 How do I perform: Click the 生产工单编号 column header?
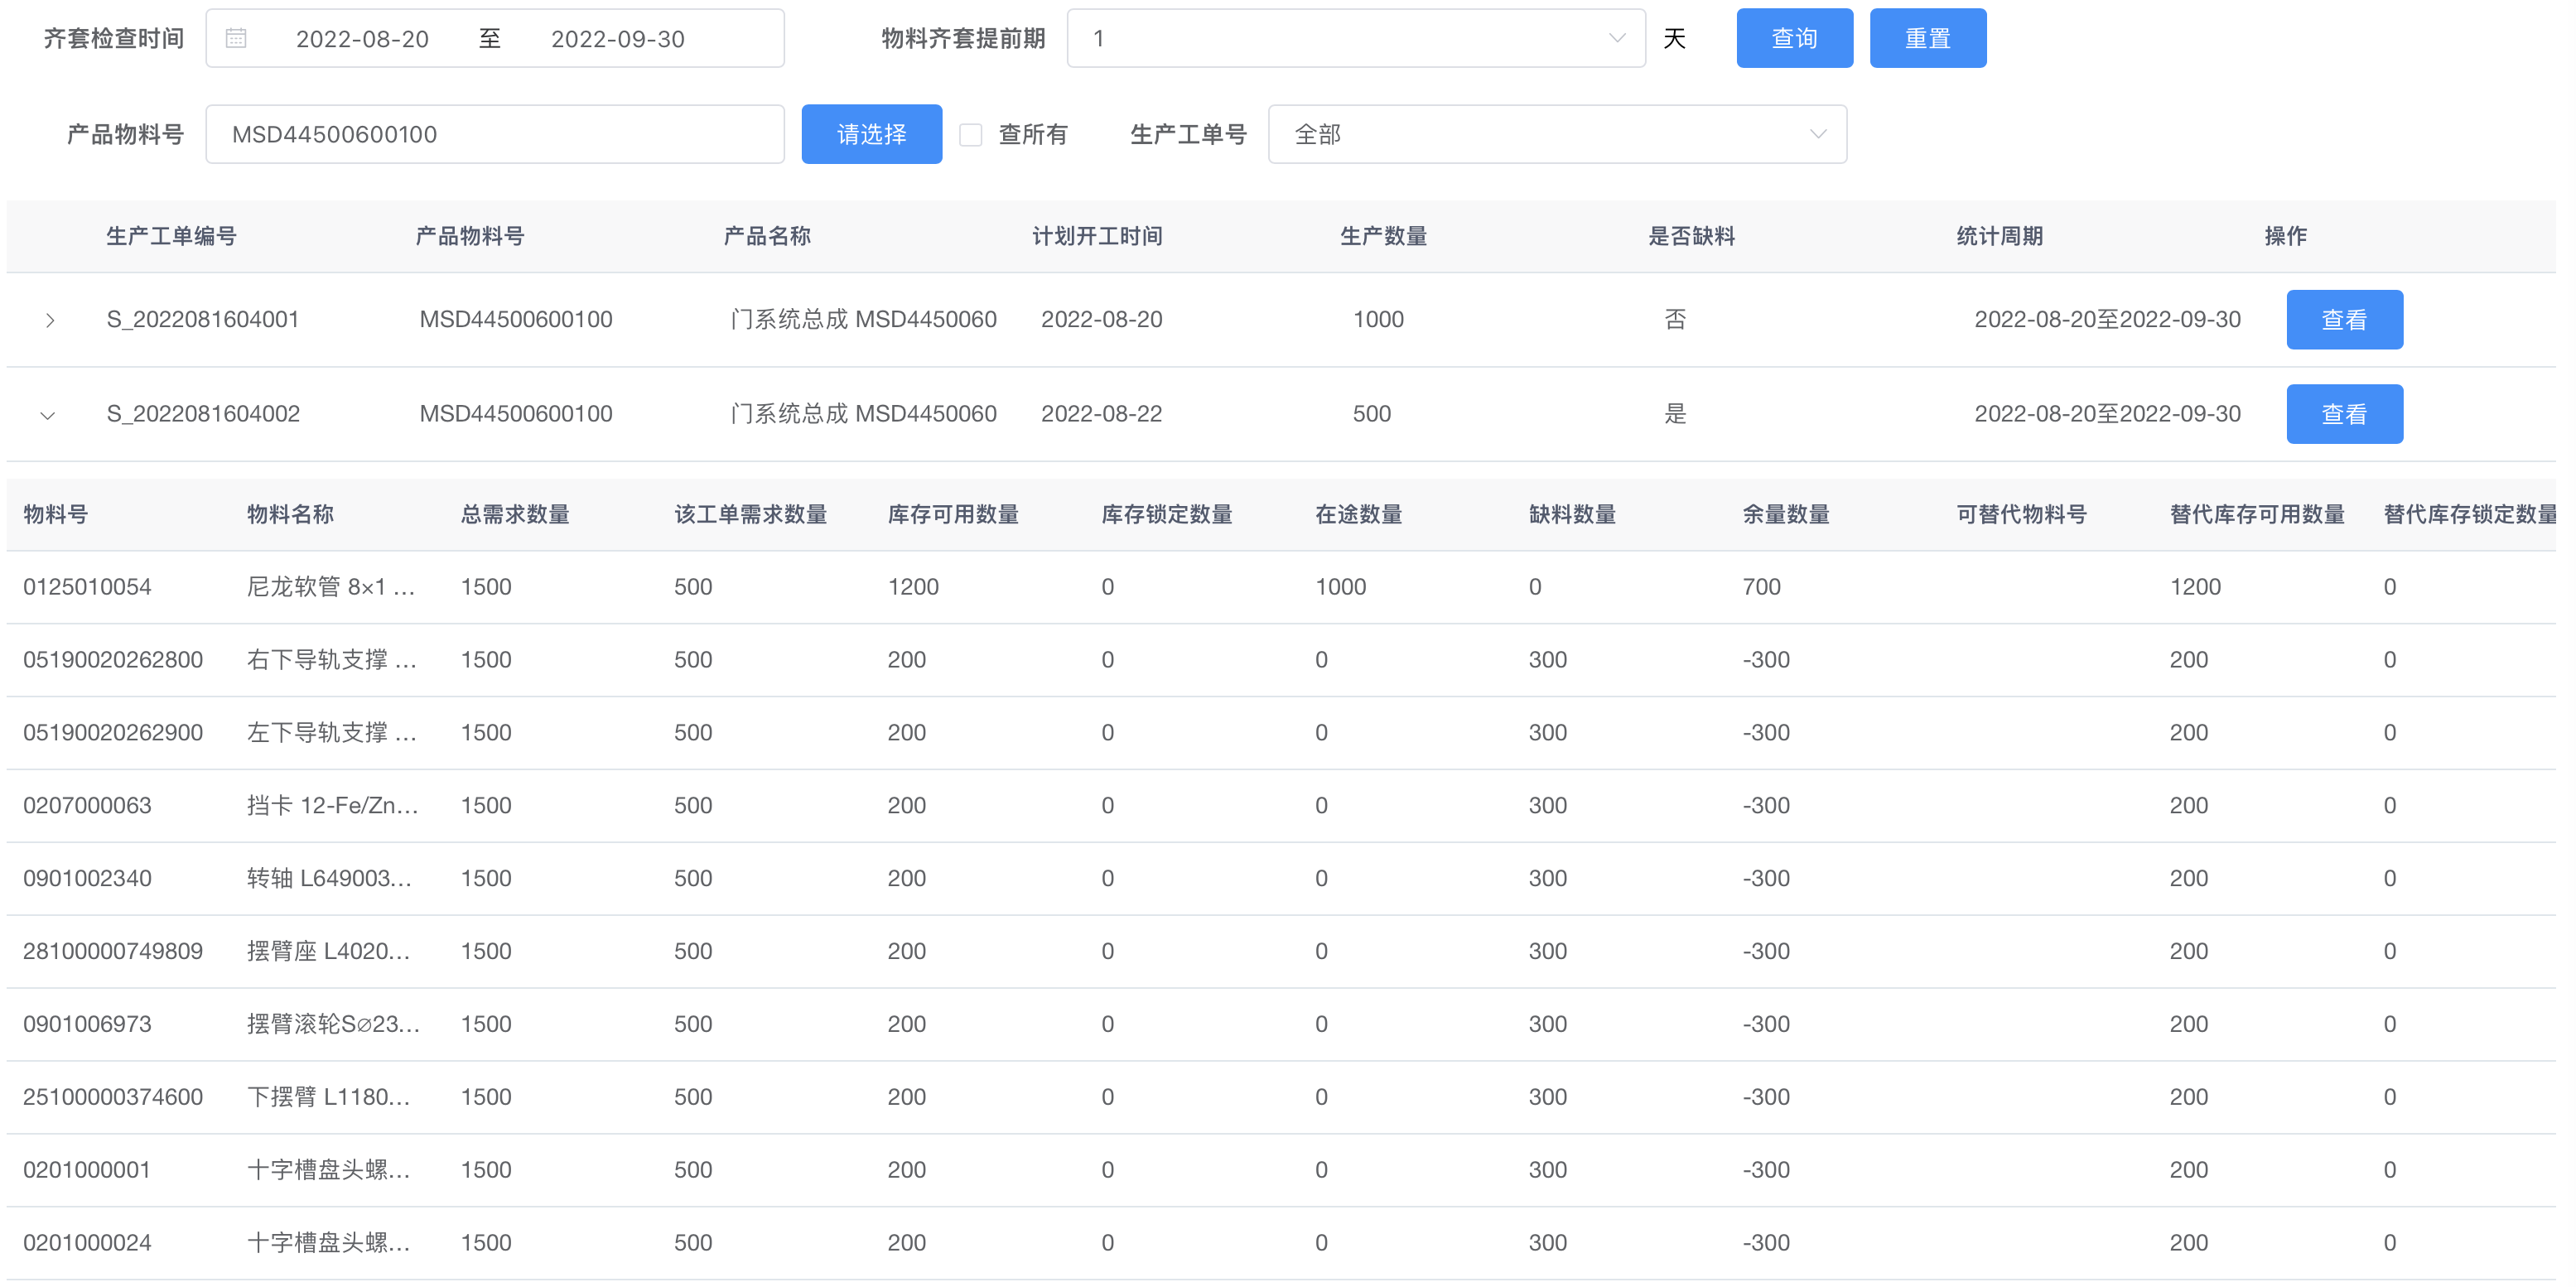(171, 236)
